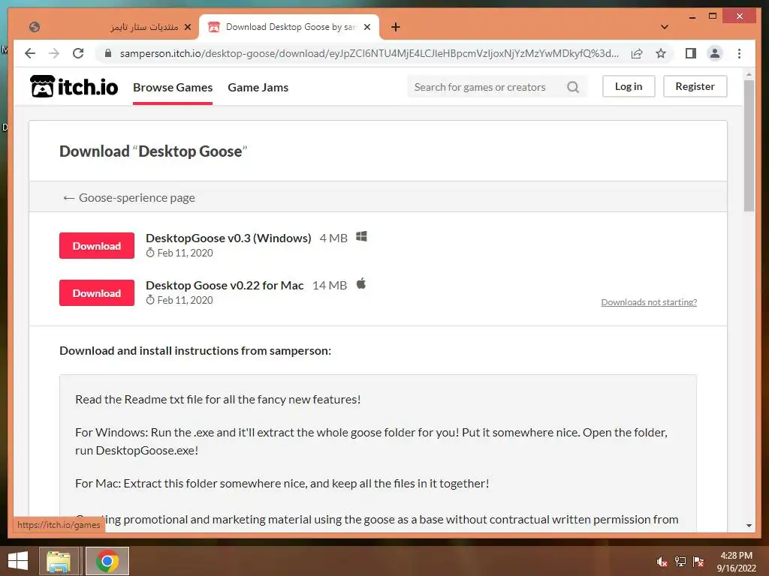
Task: Click the DesktopGoose v0.3 (Windows) filename
Action: tap(228, 238)
